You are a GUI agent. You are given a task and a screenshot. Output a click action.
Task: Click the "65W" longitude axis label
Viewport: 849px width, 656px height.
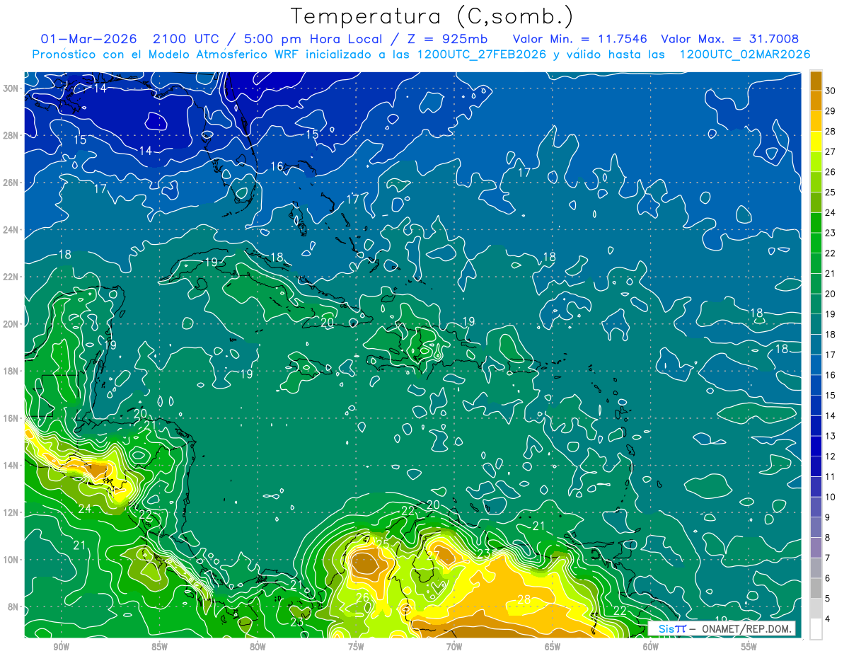553,647
